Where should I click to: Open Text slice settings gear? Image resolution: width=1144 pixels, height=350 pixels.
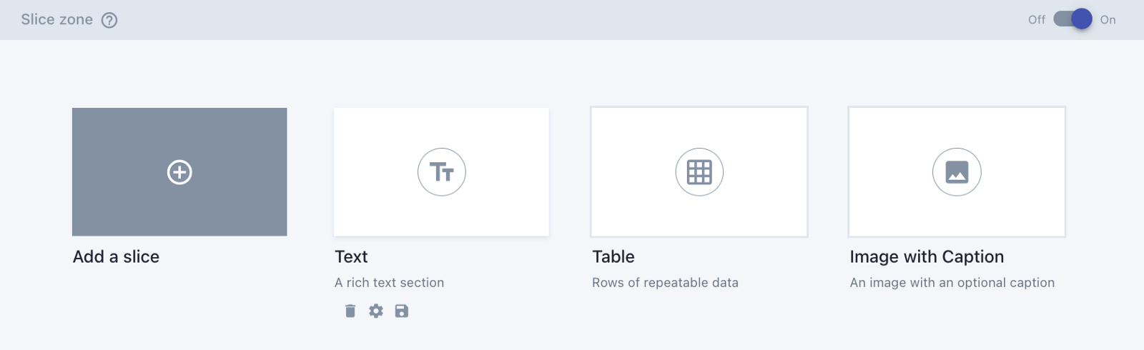coord(376,311)
